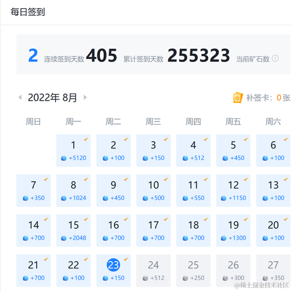The height and width of the screenshot is (291, 291).
Task: Click ore icon on day 1
Action: (x=64, y=158)
